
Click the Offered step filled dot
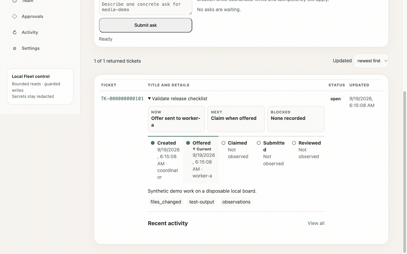coord(188,143)
